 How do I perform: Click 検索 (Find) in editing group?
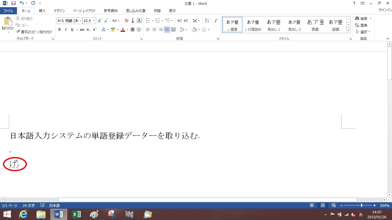pyautogui.click(x=362, y=19)
